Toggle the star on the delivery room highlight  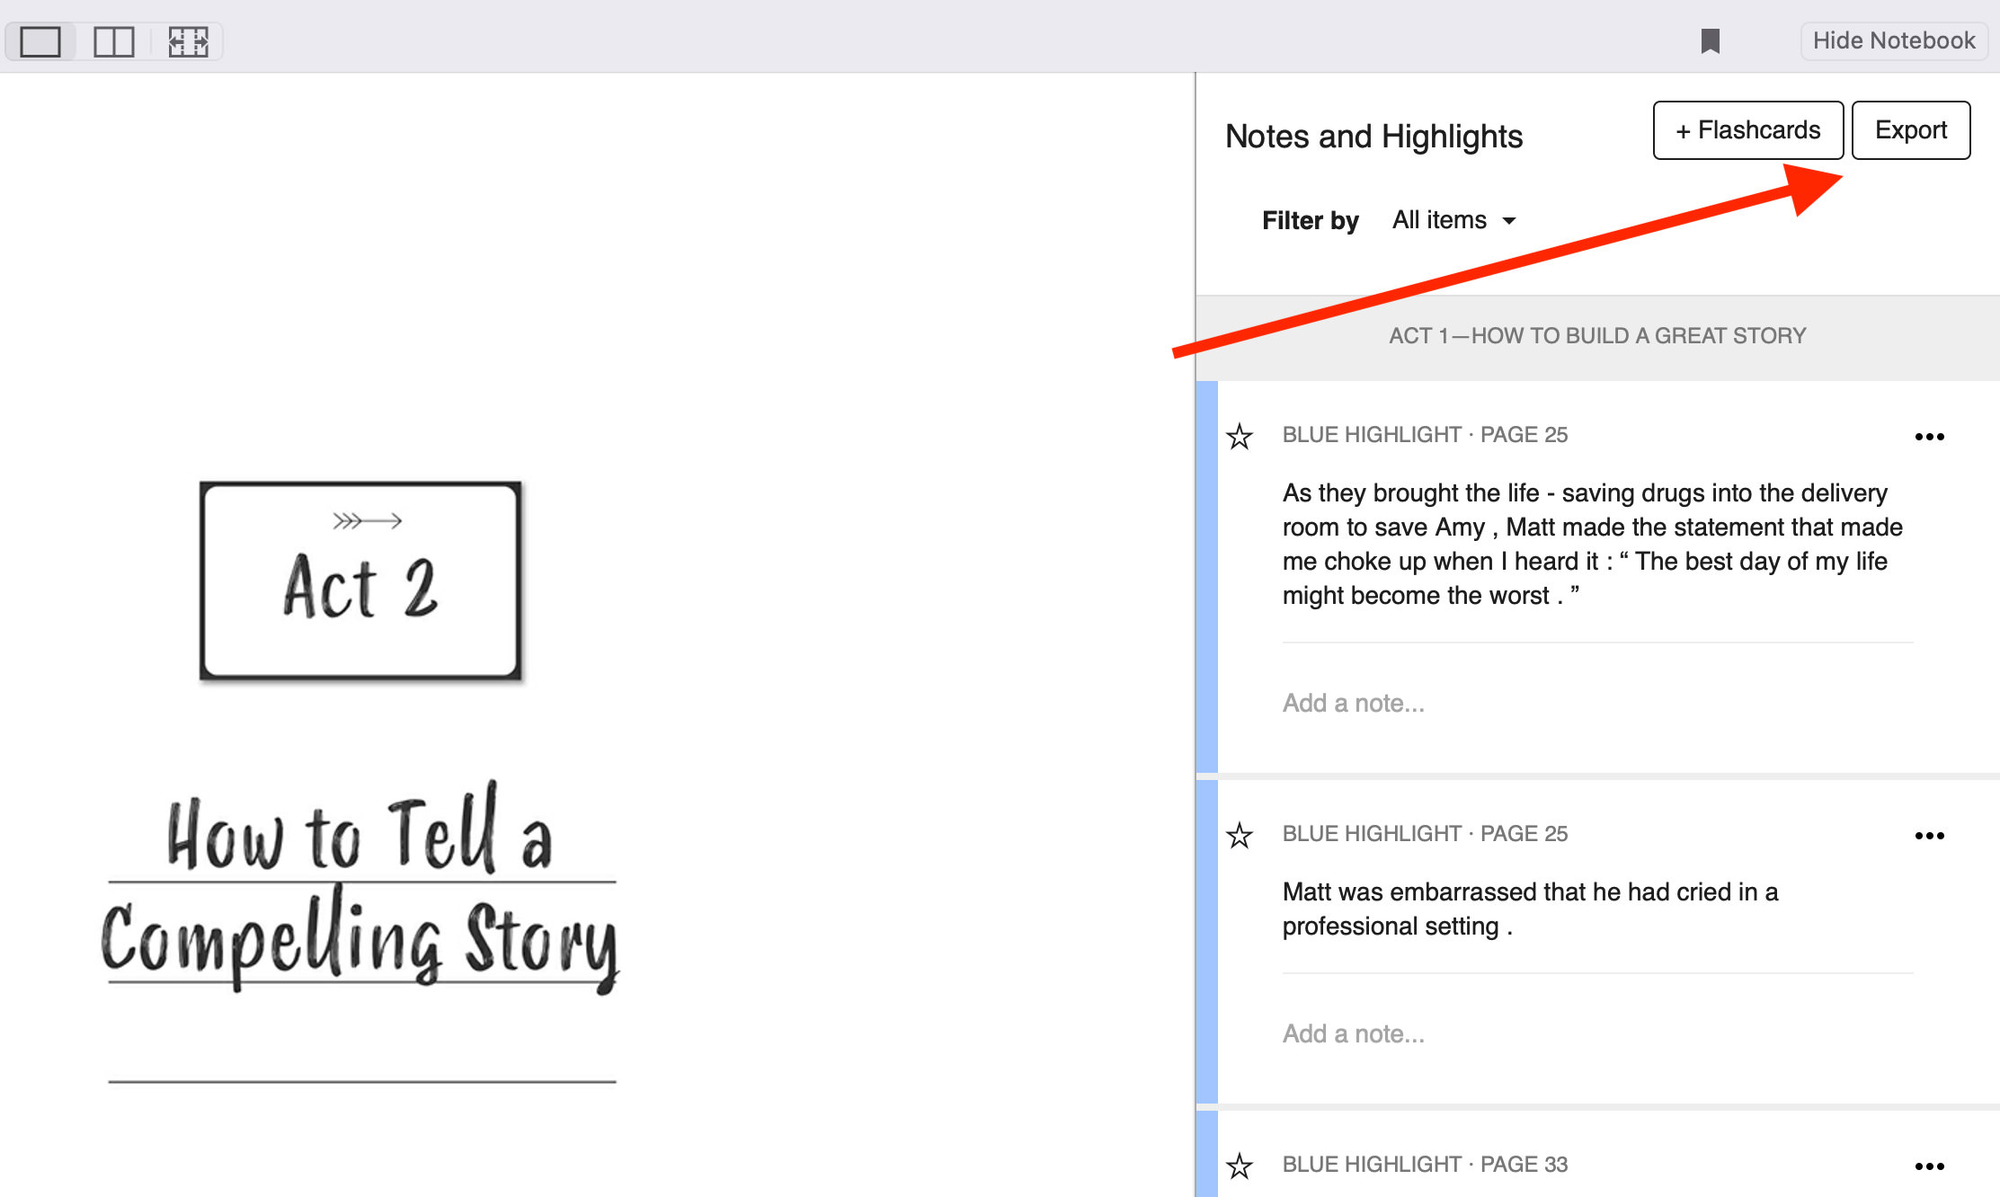[x=1241, y=438]
